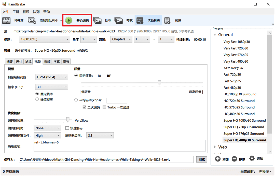Open the Queue (队列) menu in menu bar

36,12
